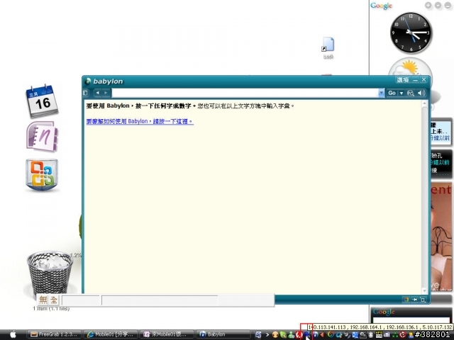Click the Apple logo start button
Screen dimensions: 454x340
point(13,335)
